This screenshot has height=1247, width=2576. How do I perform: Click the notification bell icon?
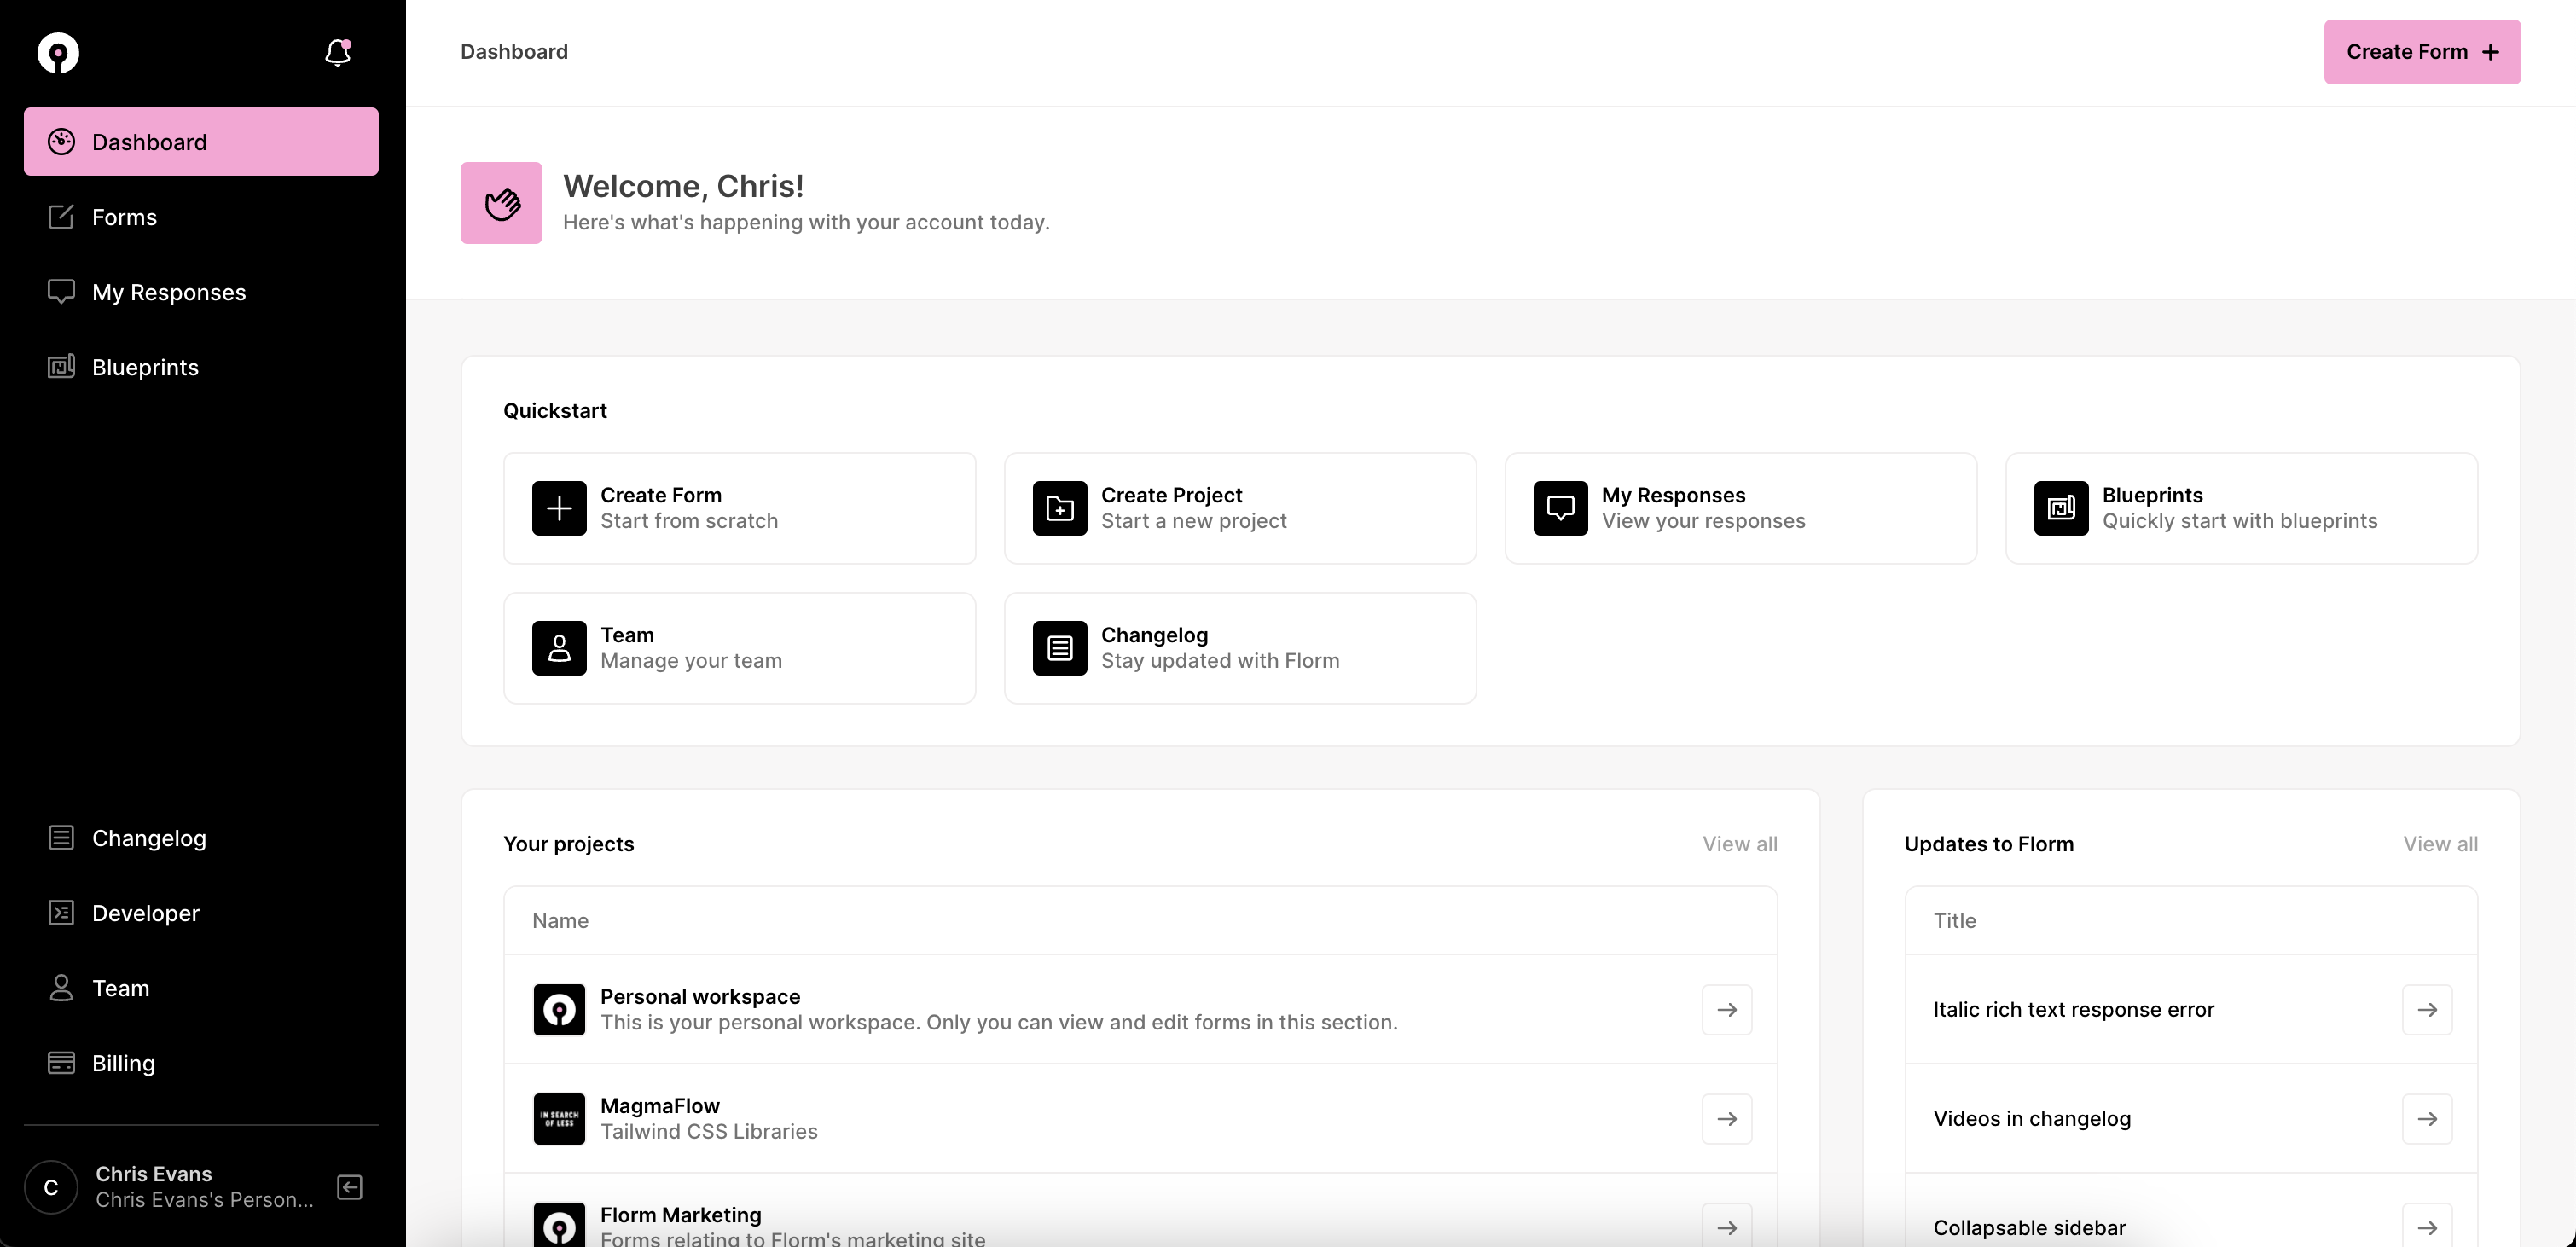[x=338, y=52]
